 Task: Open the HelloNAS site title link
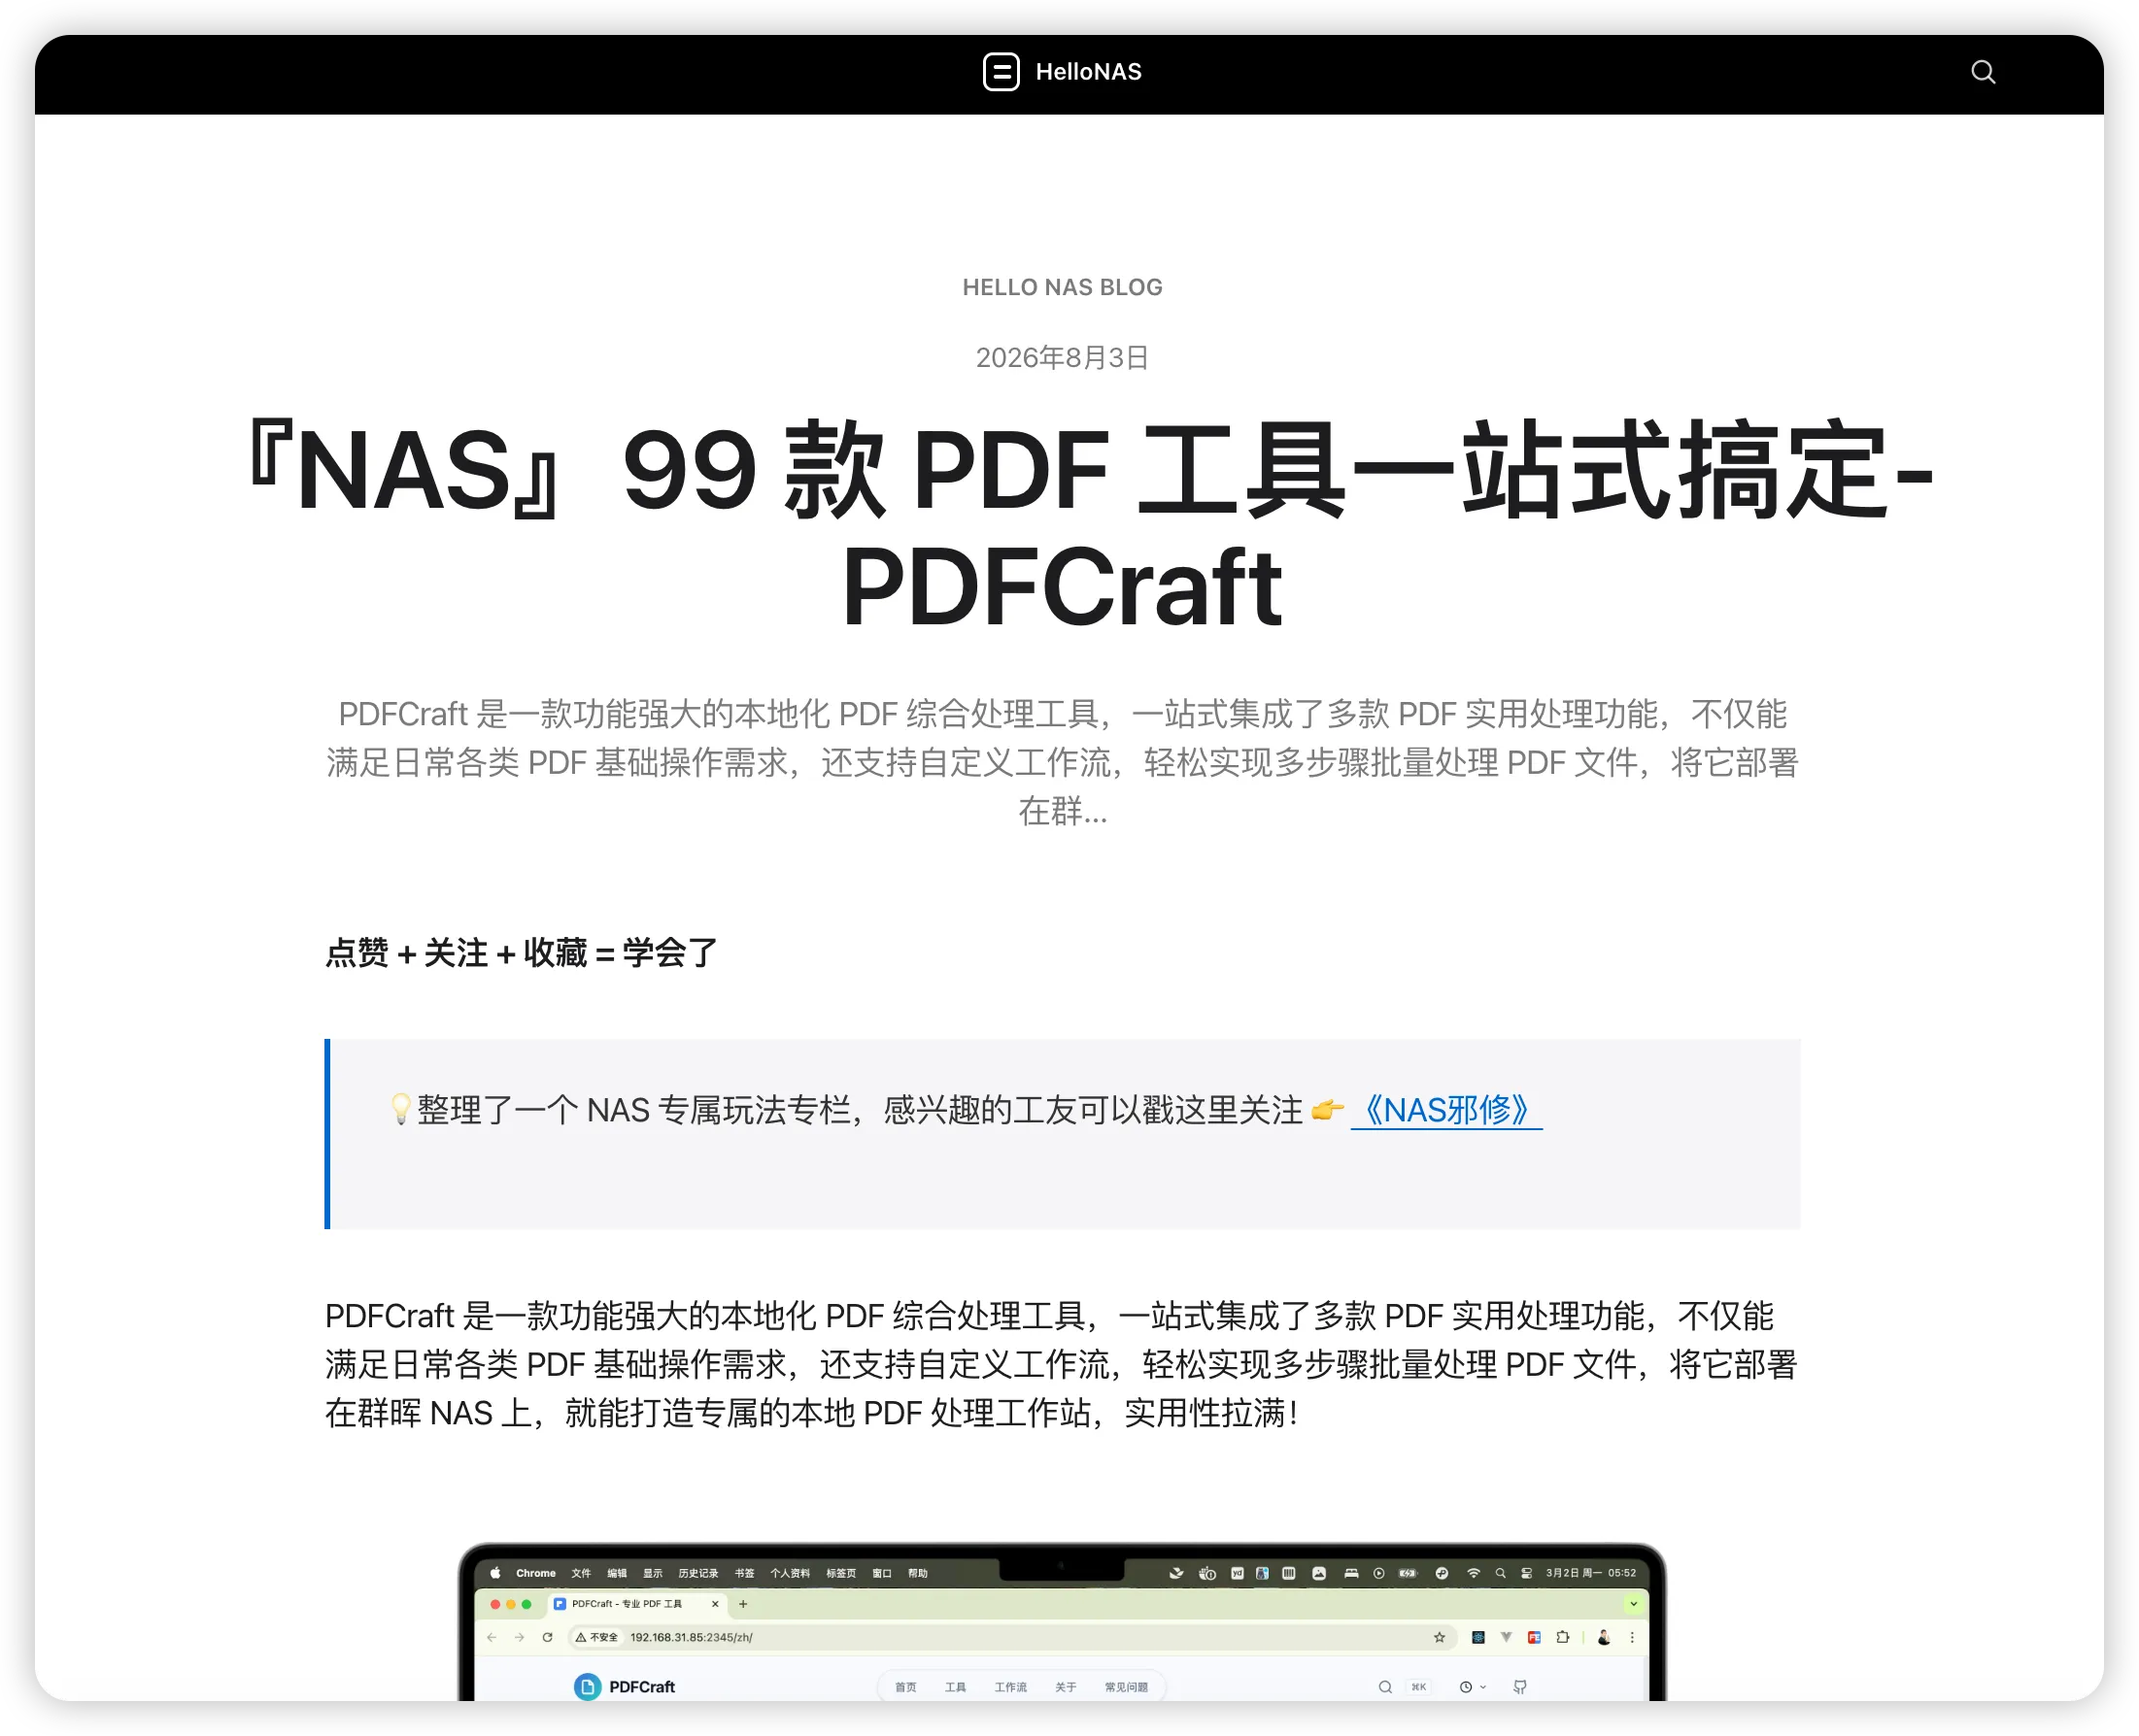tap(1088, 72)
